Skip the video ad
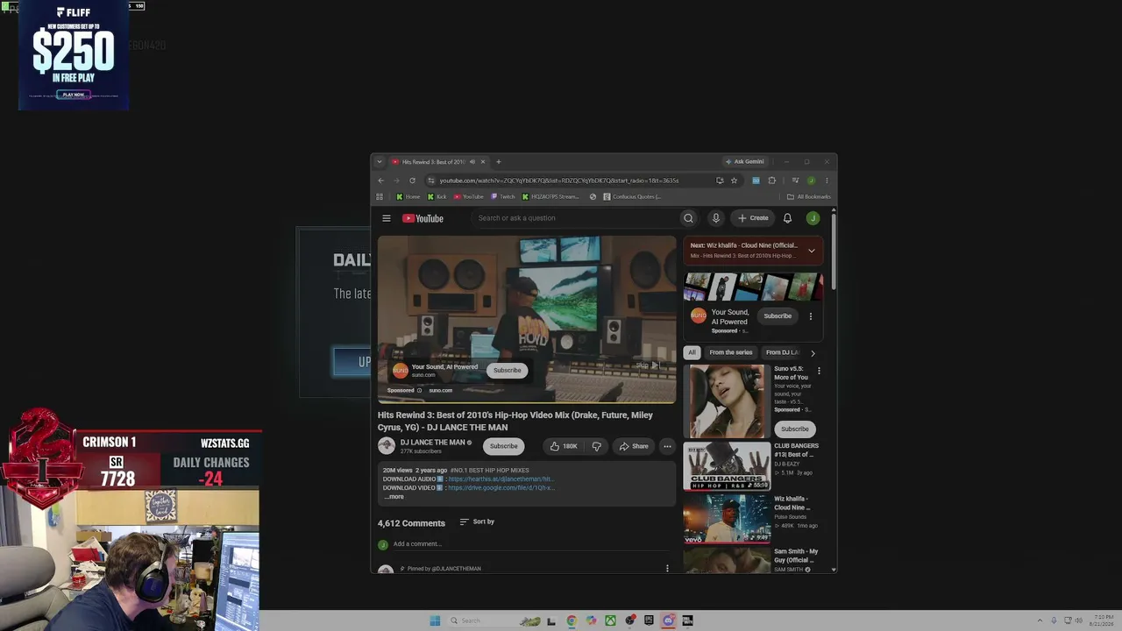 [647, 365]
